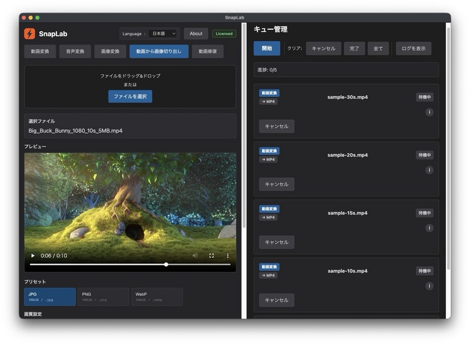
Task: Open info icon for sample-15s.mp4
Action: pyautogui.click(x=429, y=228)
